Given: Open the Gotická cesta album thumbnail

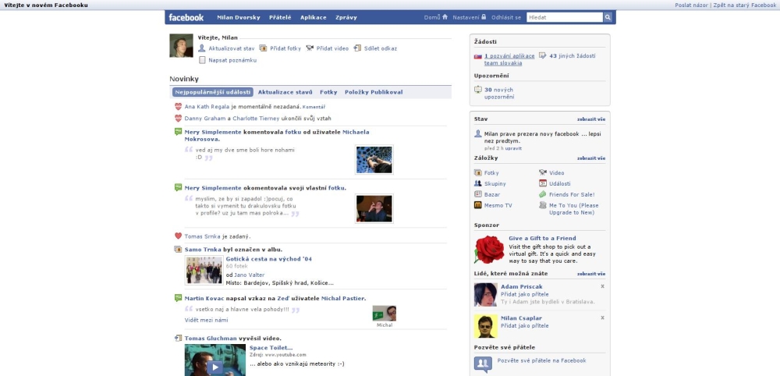Looking at the screenshot, I should click(204, 270).
